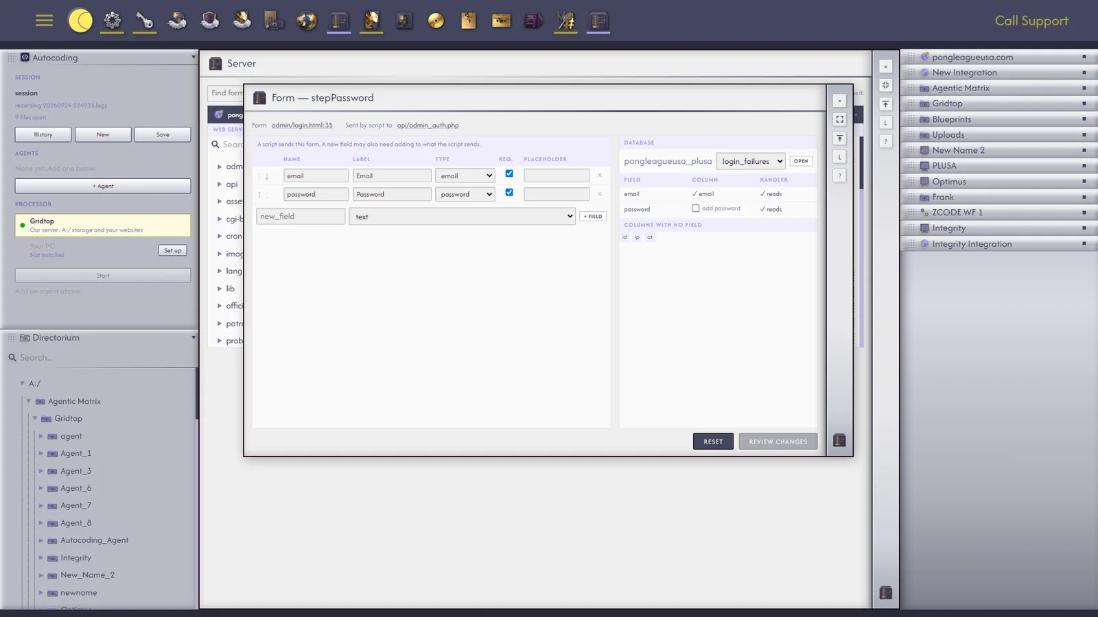Click the shrink icon in Server window strip
Image resolution: width=1098 pixels, height=617 pixels.
click(886, 85)
